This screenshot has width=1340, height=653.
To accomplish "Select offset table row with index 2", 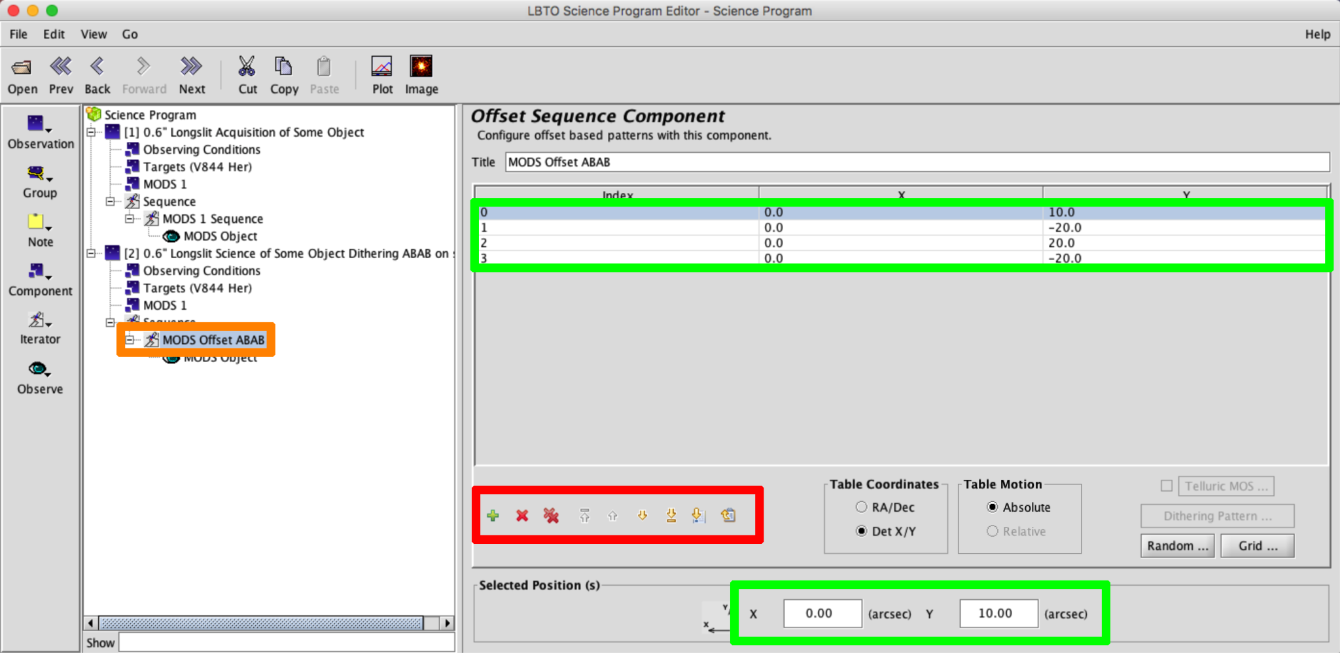I will (x=902, y=243).
